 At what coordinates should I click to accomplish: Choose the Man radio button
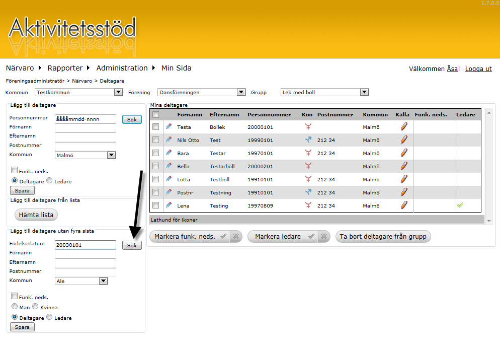(15, 307)
